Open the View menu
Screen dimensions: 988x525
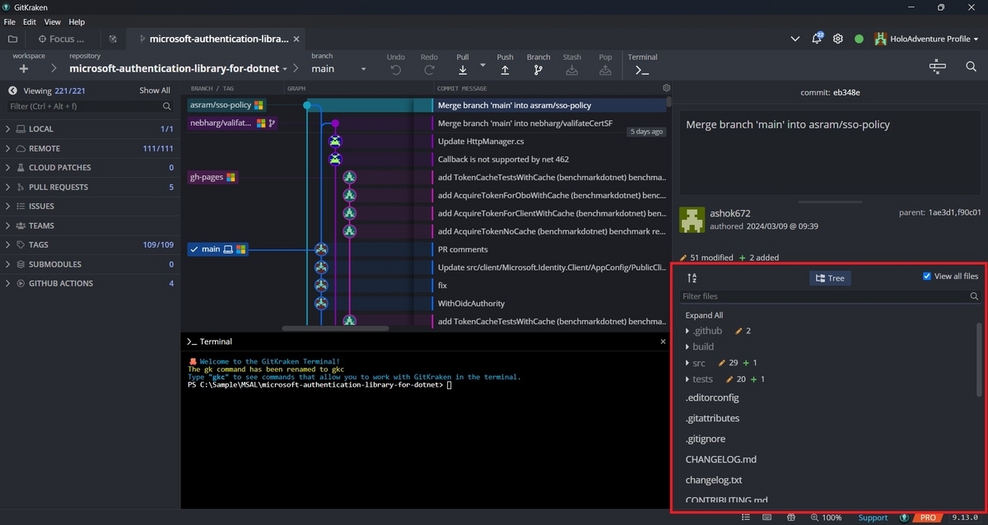tap(53, 22)
